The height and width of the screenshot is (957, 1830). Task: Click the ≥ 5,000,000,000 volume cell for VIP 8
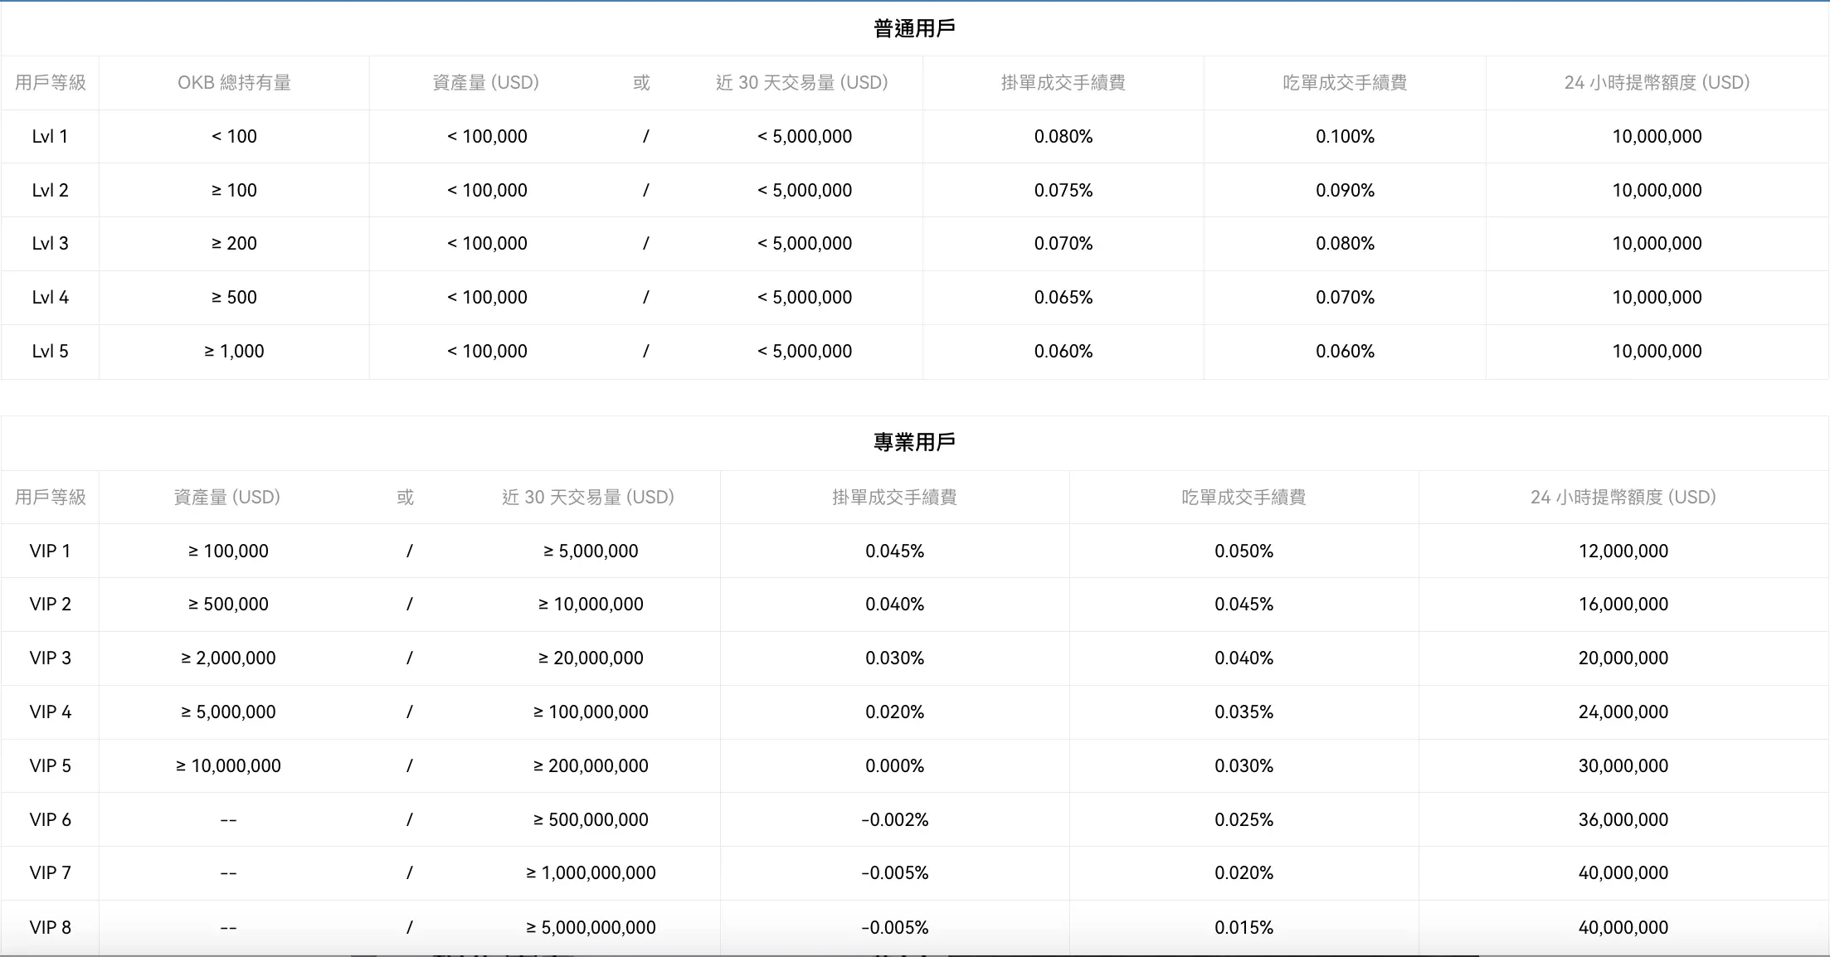(590, 927)
